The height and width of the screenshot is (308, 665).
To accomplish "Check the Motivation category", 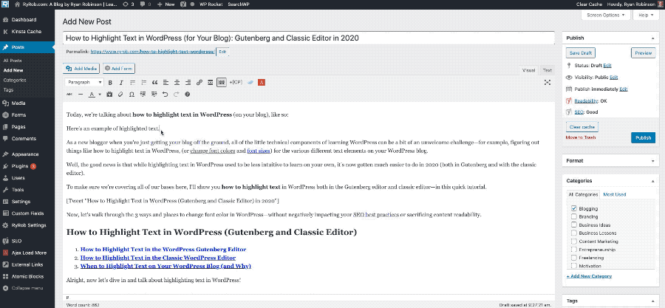I will (x=574, y=266).
